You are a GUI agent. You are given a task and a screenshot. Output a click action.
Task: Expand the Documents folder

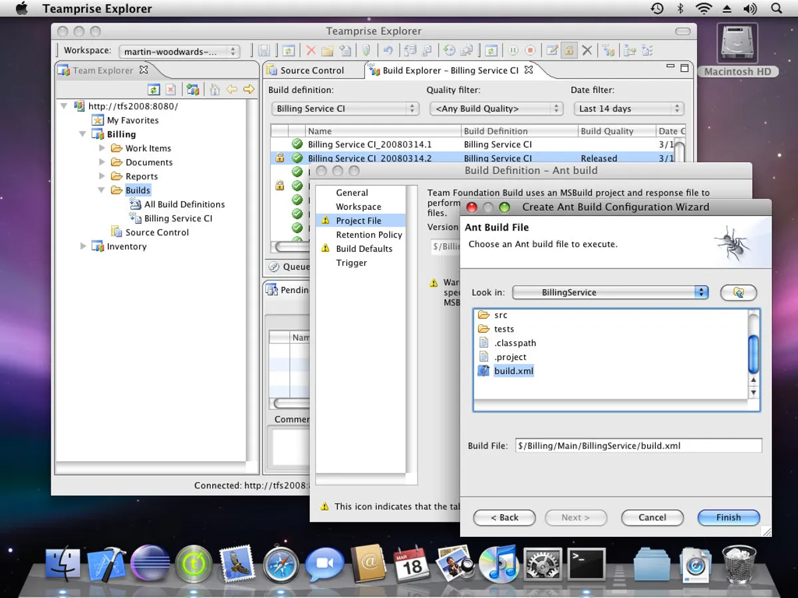(x=102, y=161)
